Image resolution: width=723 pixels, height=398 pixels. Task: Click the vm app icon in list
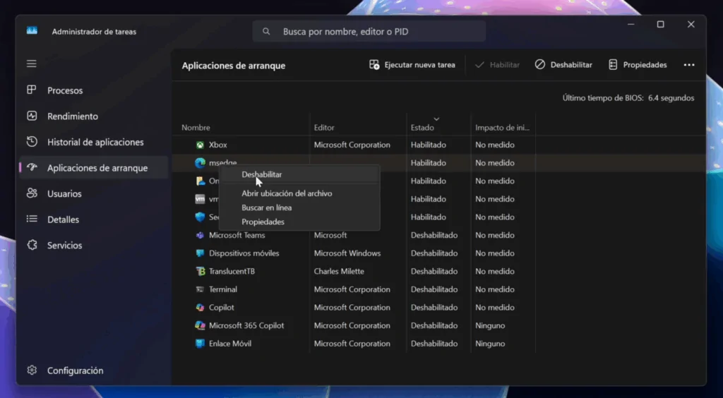click(x=200, y=199)
